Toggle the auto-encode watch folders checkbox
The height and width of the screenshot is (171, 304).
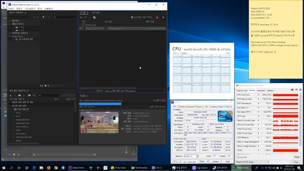(132, 17)
